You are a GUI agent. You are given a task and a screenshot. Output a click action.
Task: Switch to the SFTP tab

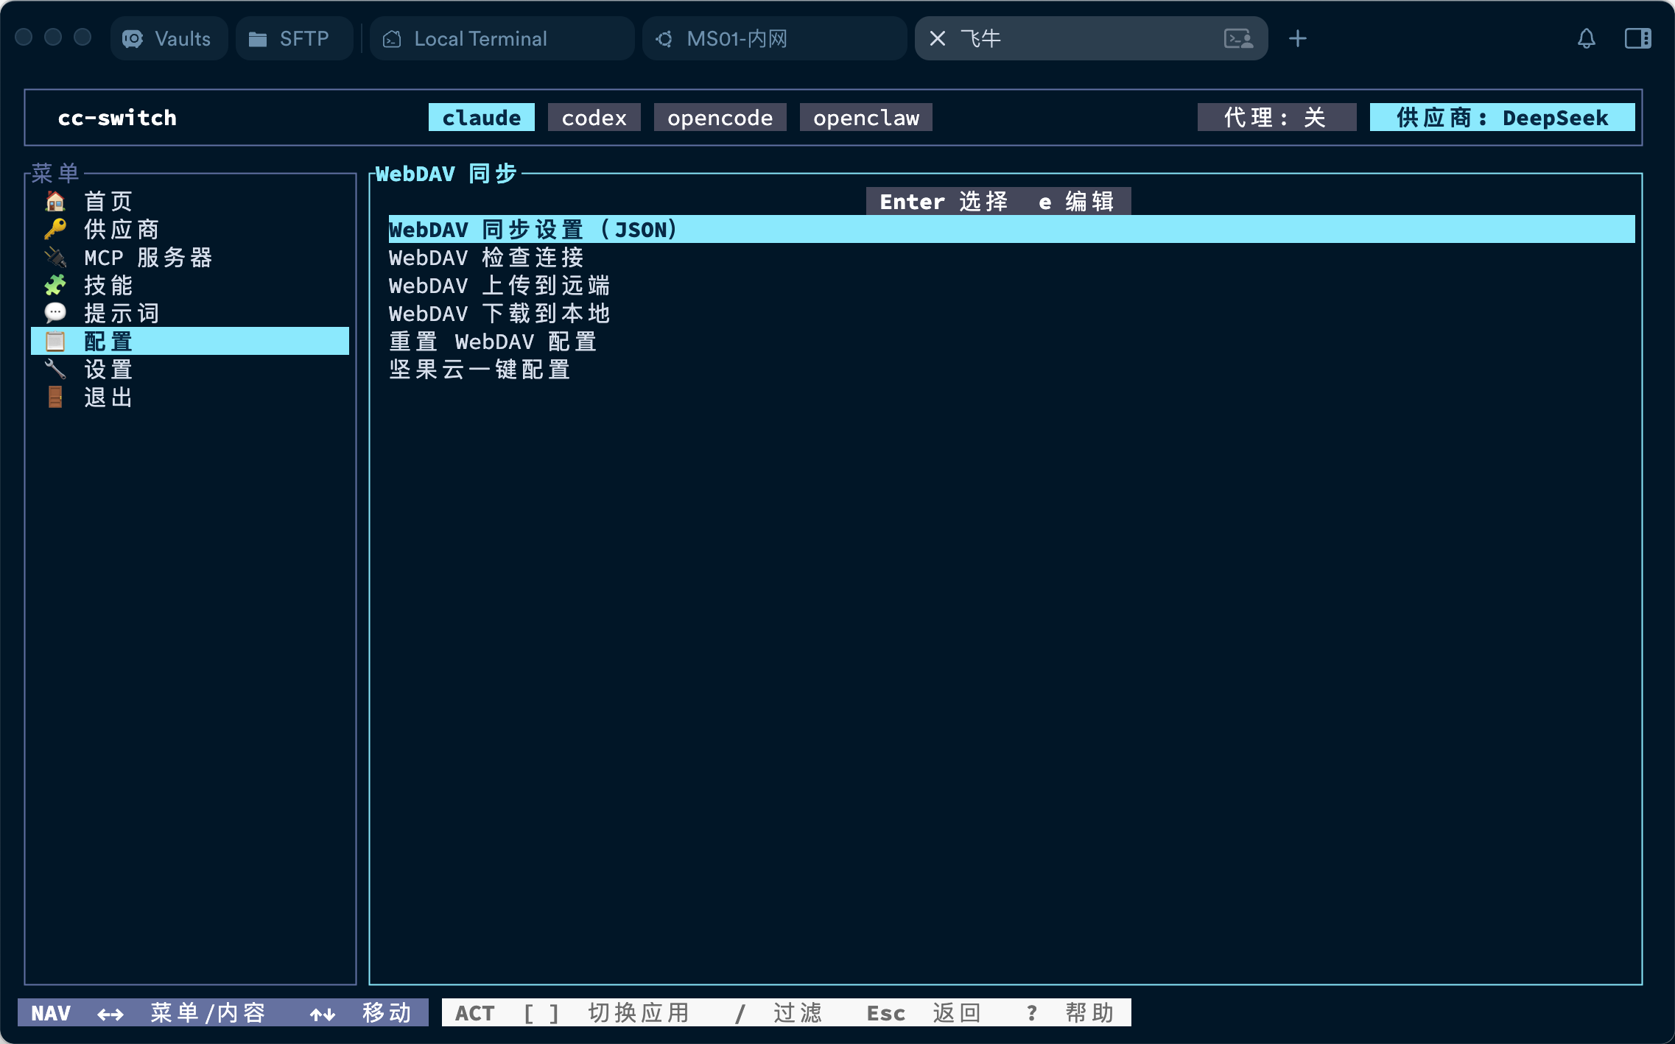point(294,38)
